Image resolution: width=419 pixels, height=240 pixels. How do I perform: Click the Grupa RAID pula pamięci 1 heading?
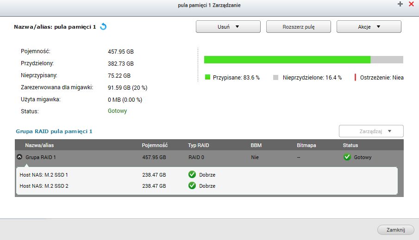pyautogui.click(x=54, y=131)
